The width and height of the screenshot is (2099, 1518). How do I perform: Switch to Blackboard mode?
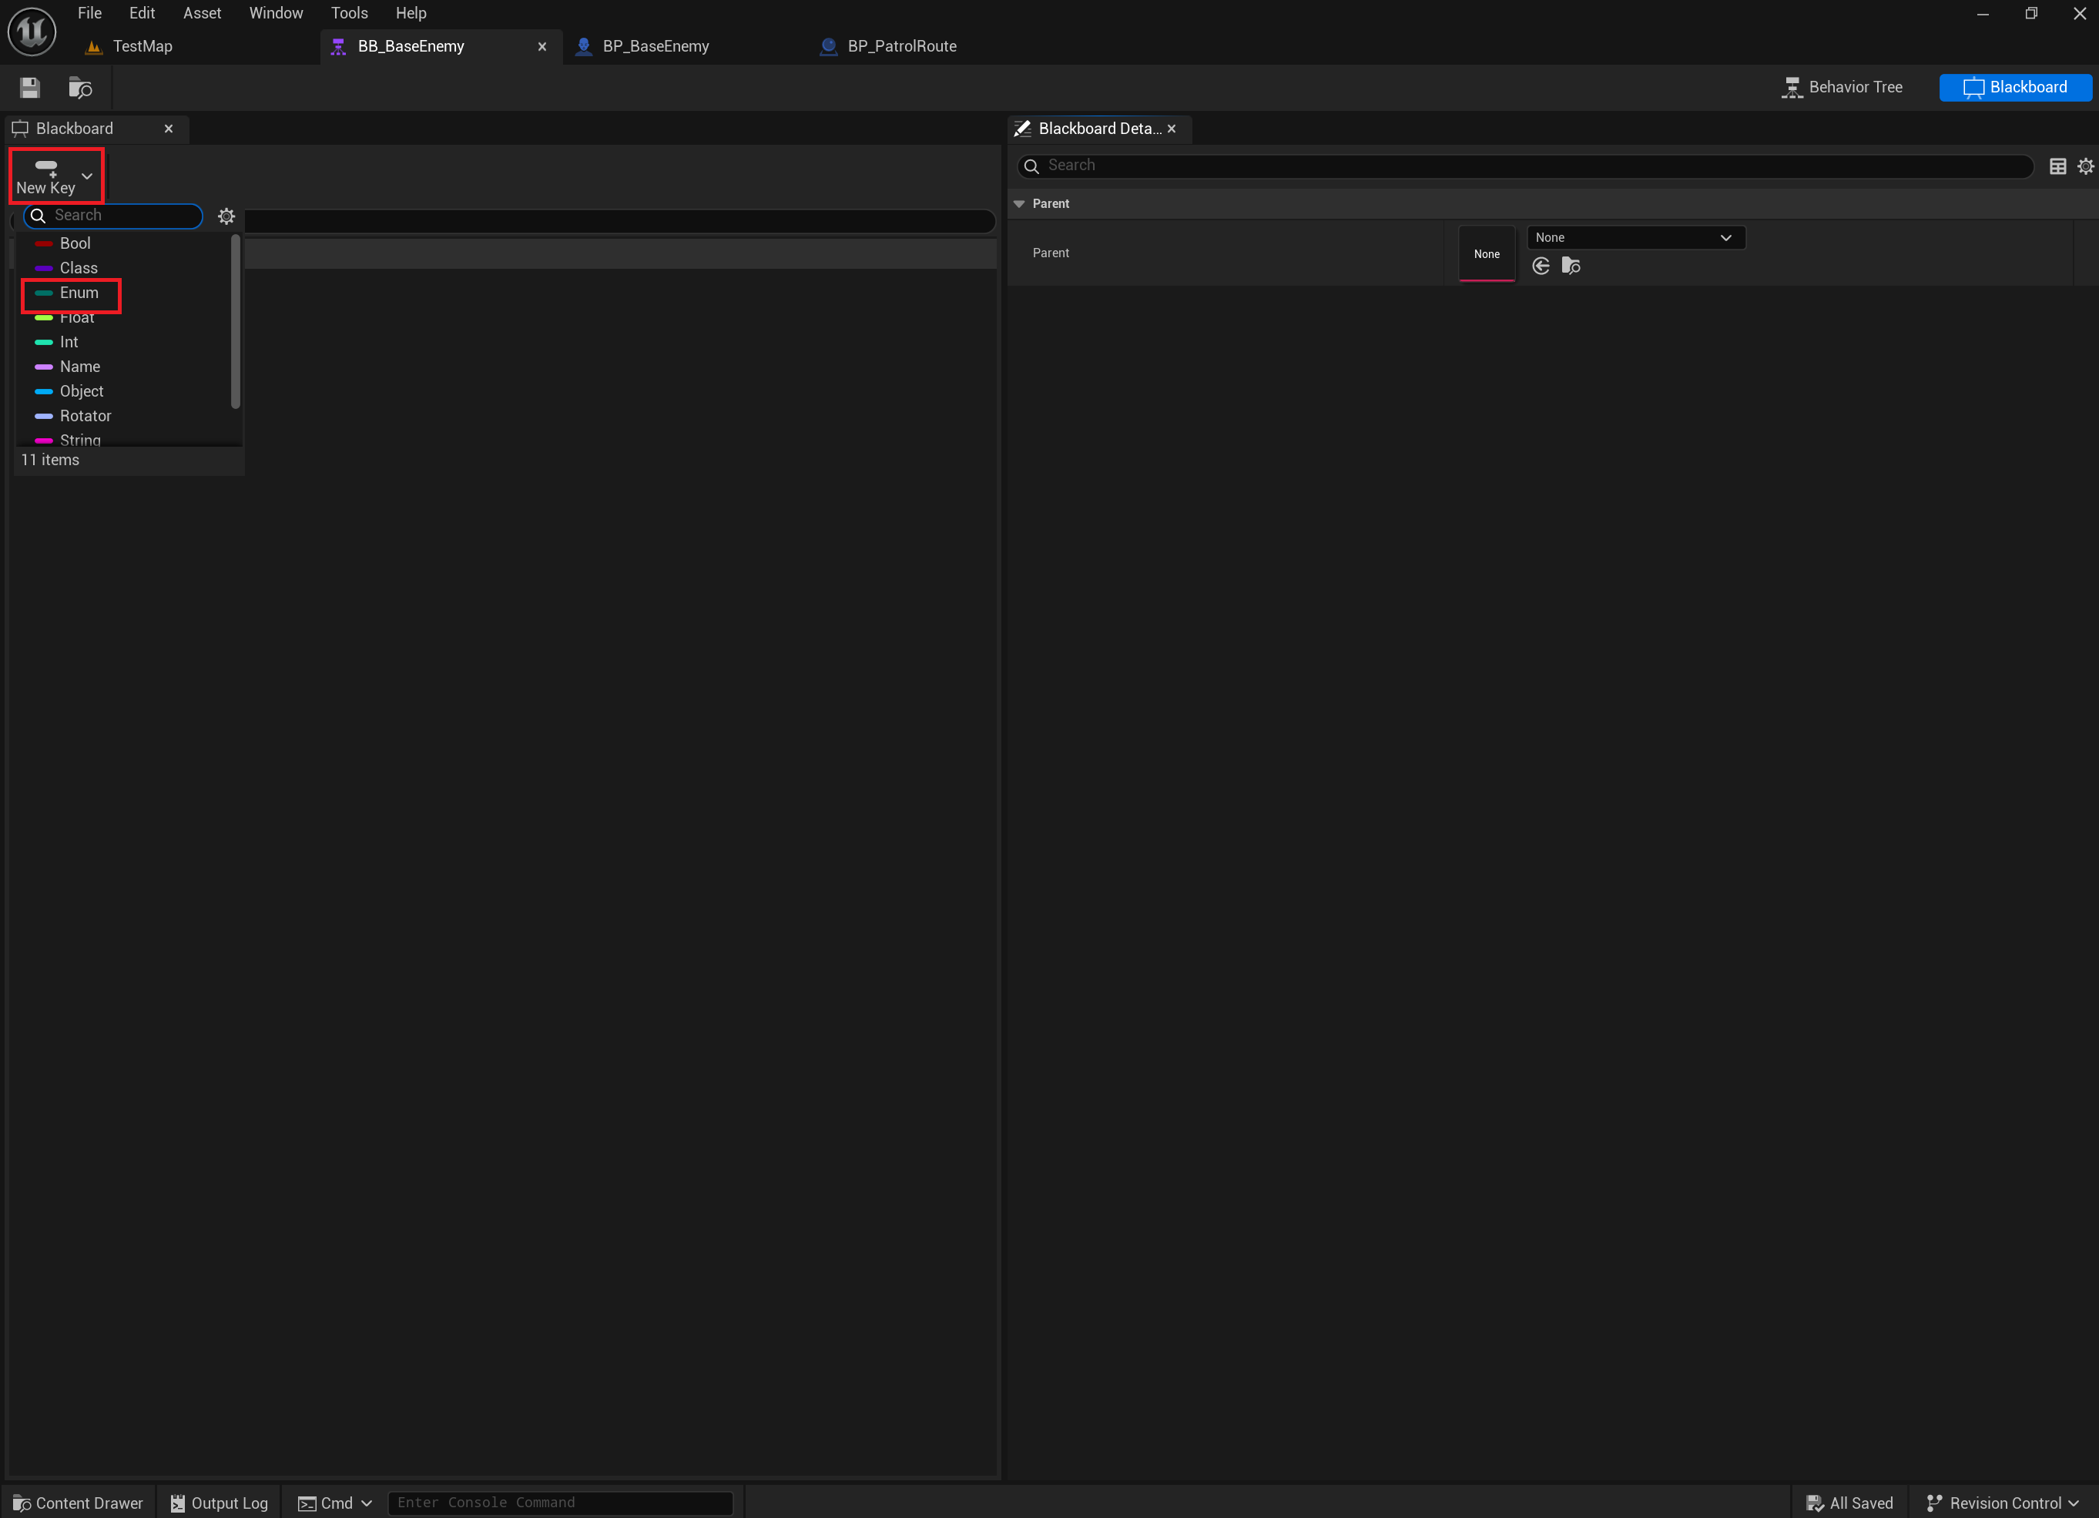coord(2015,87)
